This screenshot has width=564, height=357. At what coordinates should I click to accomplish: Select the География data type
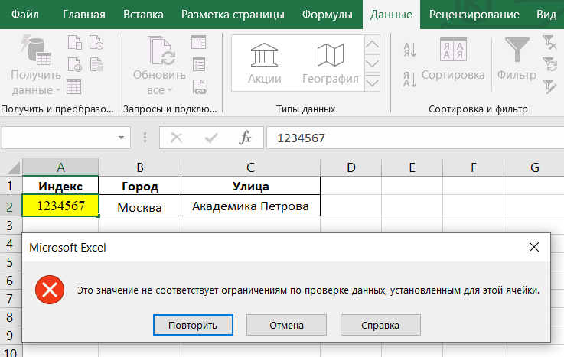pyautogui.click(x=330, y=63)
